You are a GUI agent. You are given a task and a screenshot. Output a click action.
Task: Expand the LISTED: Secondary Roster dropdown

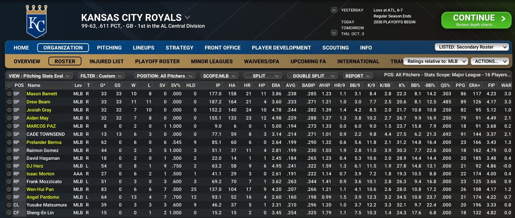pyautogui.click(x=472, y=47)
